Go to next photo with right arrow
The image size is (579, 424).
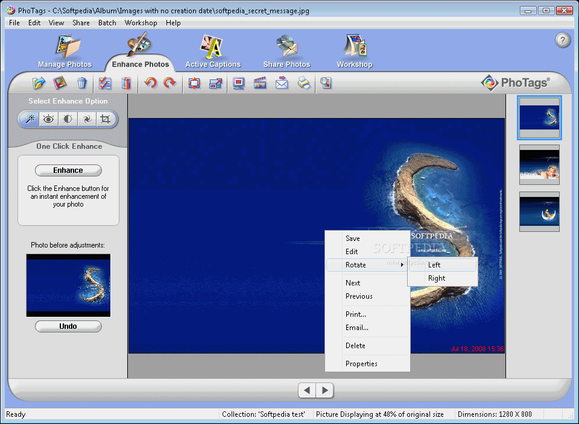324,390
